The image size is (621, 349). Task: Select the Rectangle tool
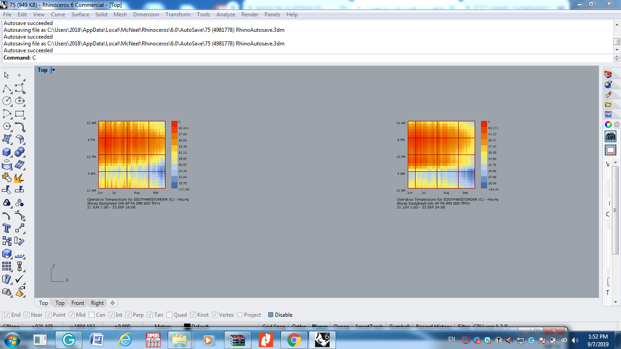coord(20,114)
